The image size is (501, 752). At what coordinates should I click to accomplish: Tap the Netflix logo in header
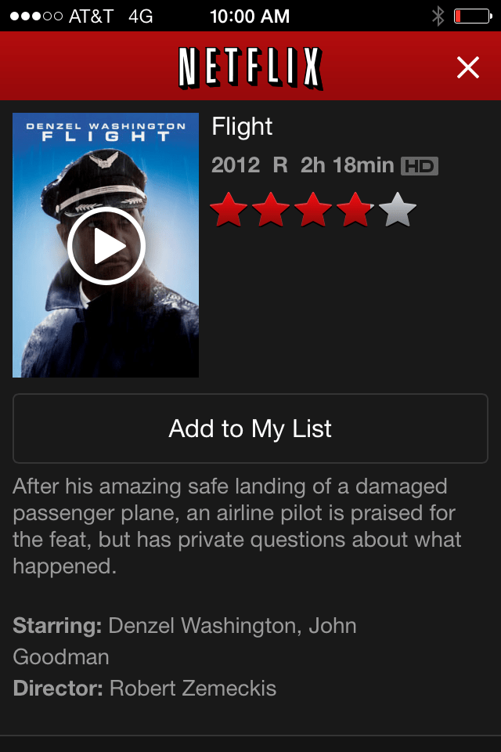pos(250,67)
